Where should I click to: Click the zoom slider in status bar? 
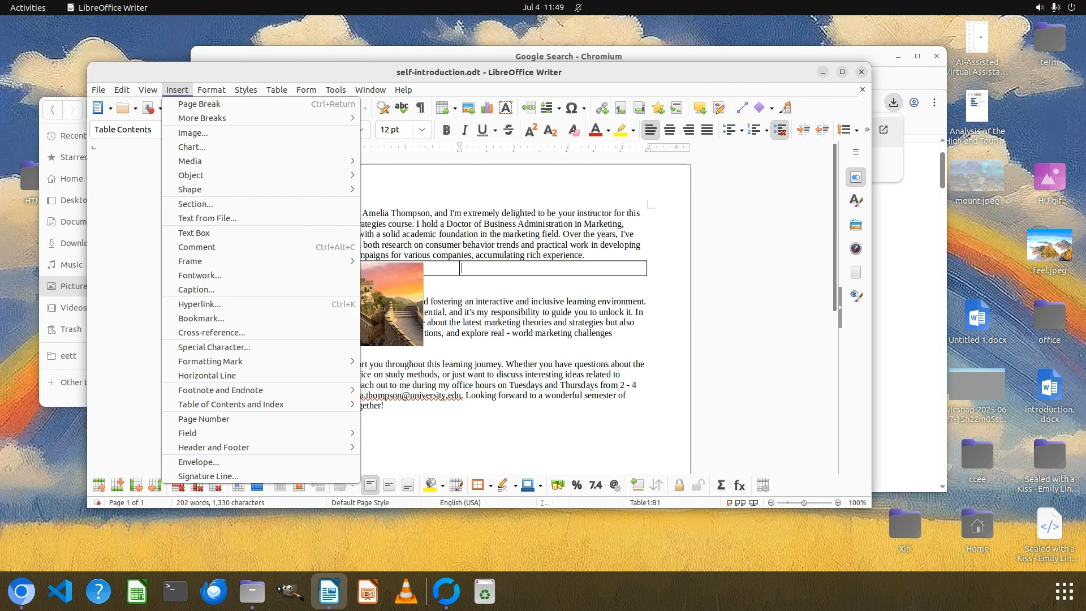coord(804,502)
